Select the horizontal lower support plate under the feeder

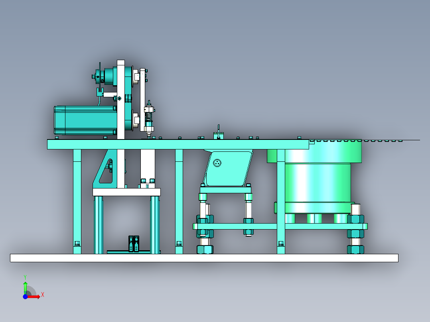pyautogui.click(x=280, y=226)
